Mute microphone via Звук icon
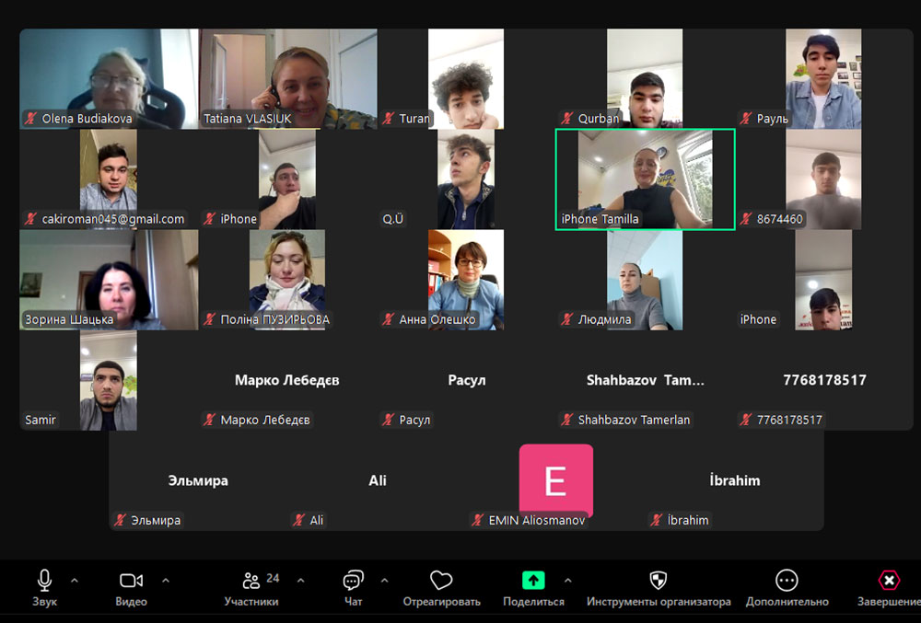Viewport: 921px width, 623px height. pyautogui.click(x=44, y=580)
